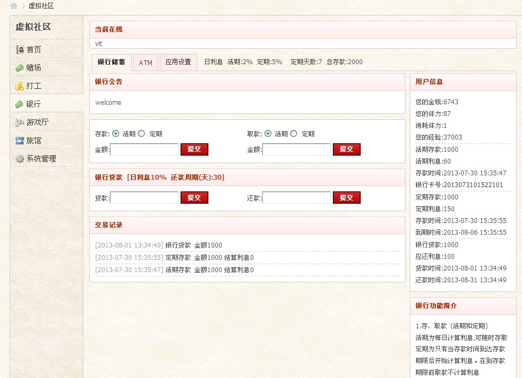Switch to the ATM tab
The height and width of the screenshot is (378, 522).
[x=145, y=63]
